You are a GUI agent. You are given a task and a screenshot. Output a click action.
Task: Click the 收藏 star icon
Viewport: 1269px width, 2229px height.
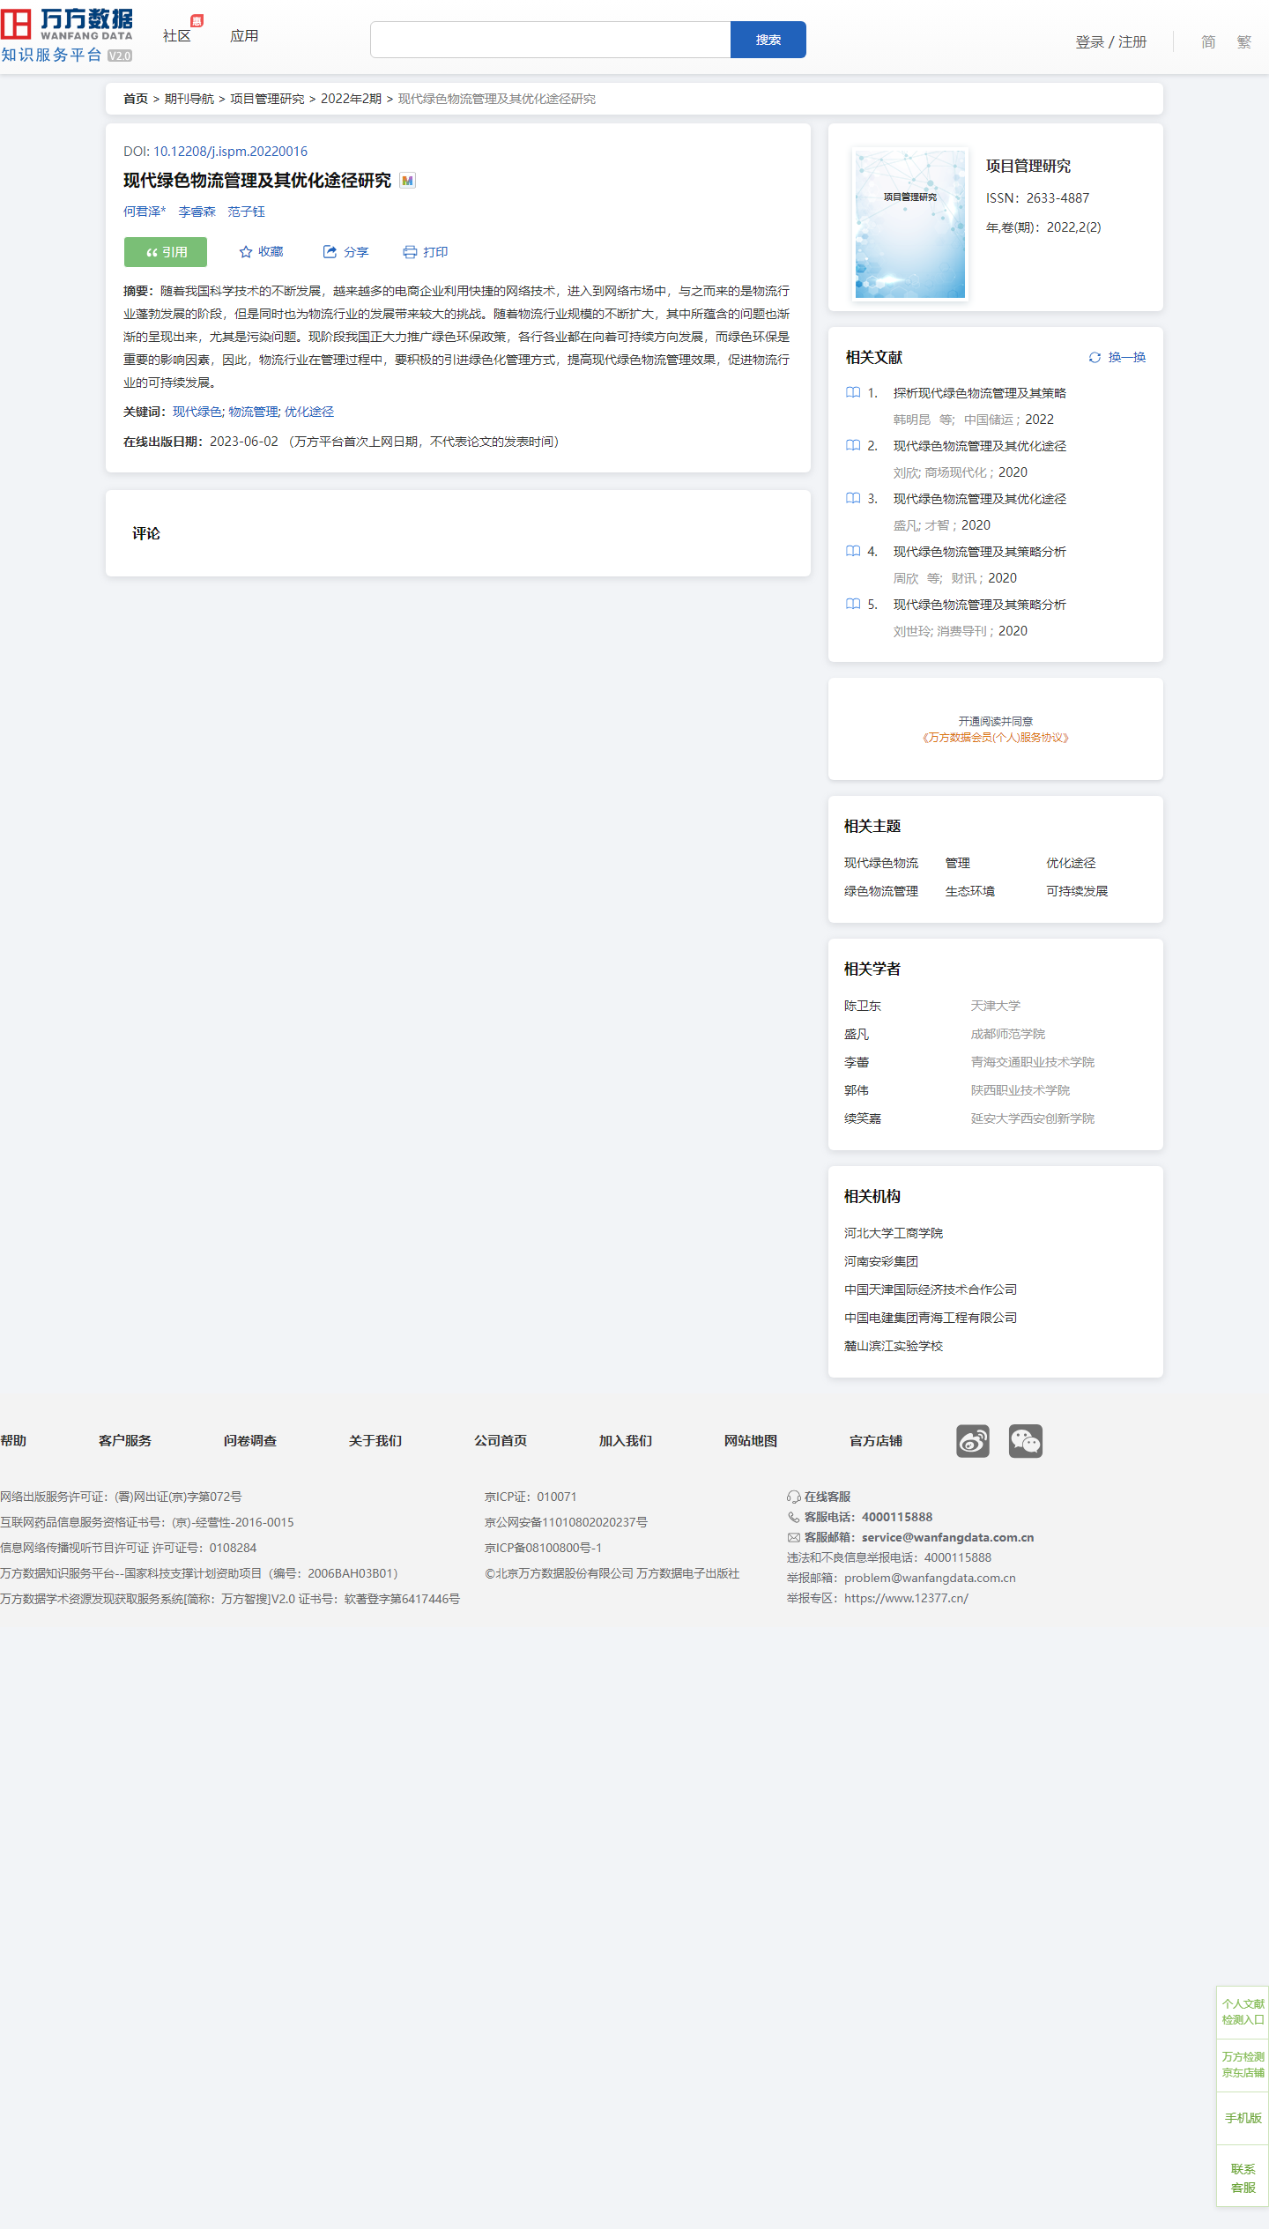point(246,252)
